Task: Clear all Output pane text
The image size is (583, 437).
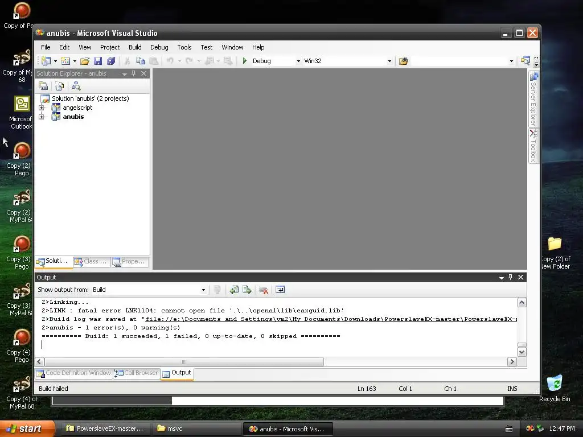Action: (x=264, y=290)
